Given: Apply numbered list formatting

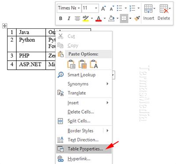Looking at the screenshot, I should pos(132,8).
